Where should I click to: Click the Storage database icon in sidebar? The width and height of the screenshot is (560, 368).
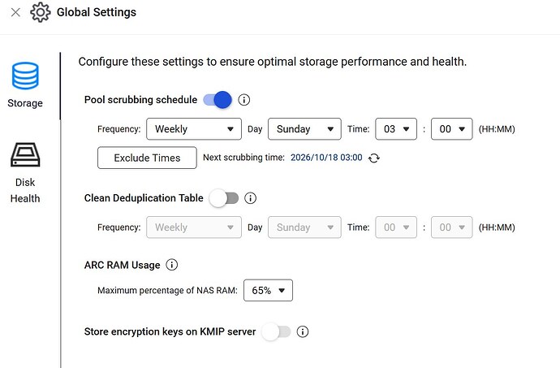tap(25, 76)
